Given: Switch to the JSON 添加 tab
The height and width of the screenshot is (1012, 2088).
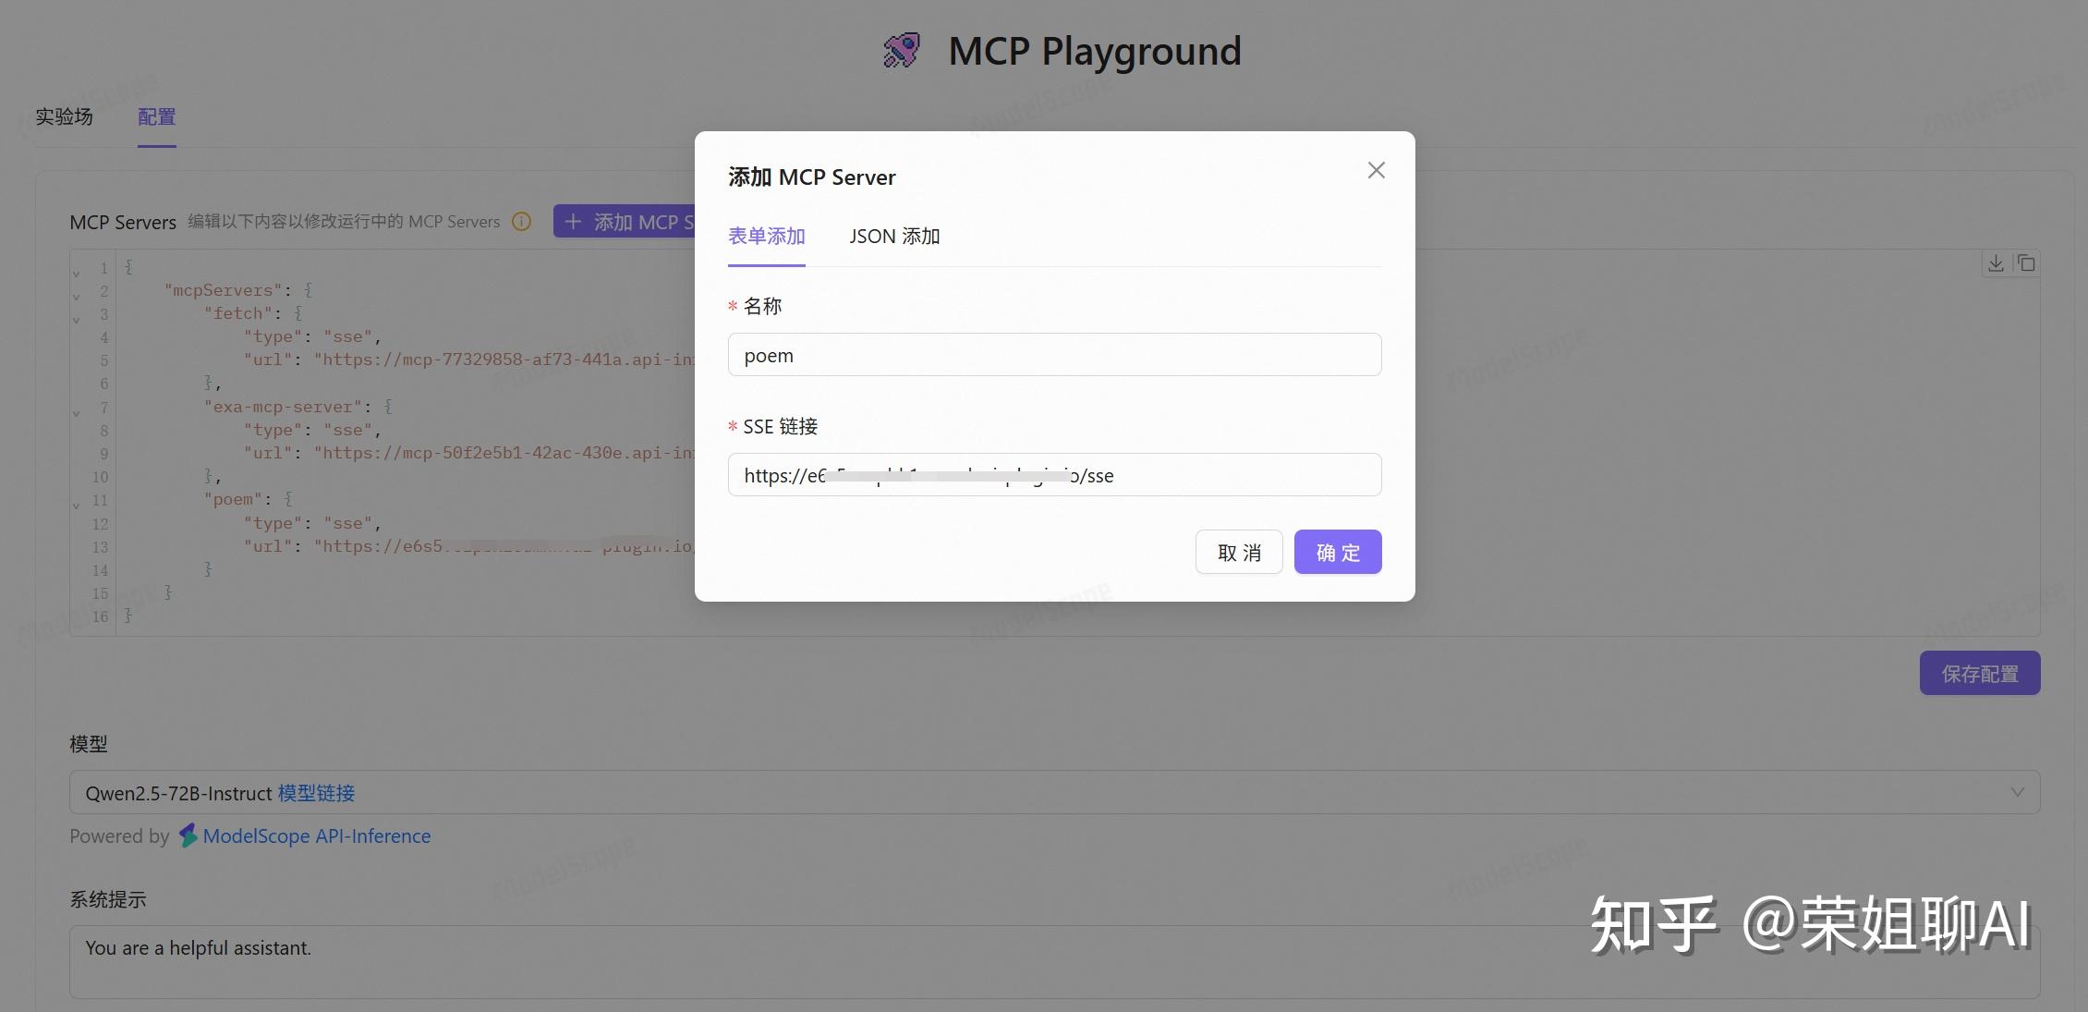Looking at the screenshot, I should pos(893,237).
